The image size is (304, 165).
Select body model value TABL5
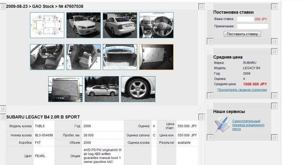tap(40, 126)
